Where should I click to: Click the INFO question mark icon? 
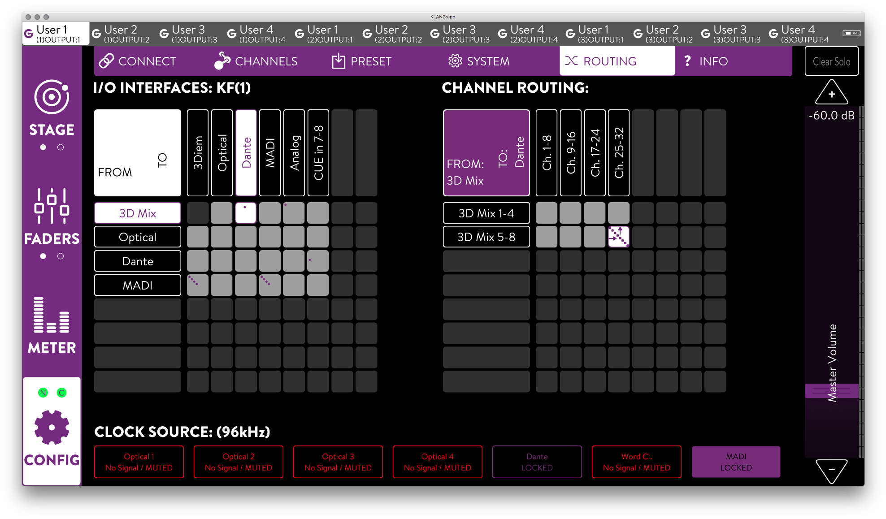(x=687, y=61)
